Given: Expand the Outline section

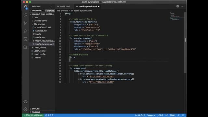Looking at the screenshot, I should [x=42, y=109].
